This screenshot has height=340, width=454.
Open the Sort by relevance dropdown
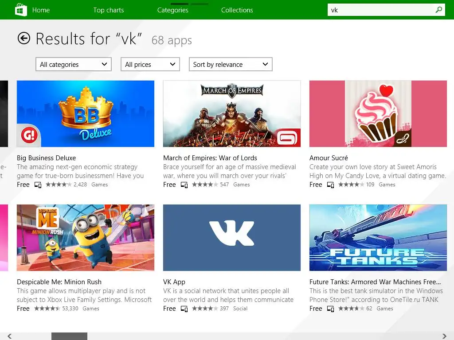click(x=231, y=64)
